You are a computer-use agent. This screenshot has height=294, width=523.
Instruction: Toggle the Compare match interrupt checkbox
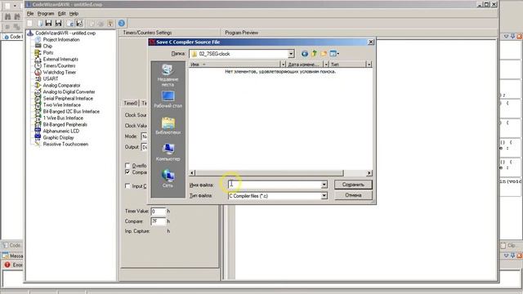coord(127,172)
